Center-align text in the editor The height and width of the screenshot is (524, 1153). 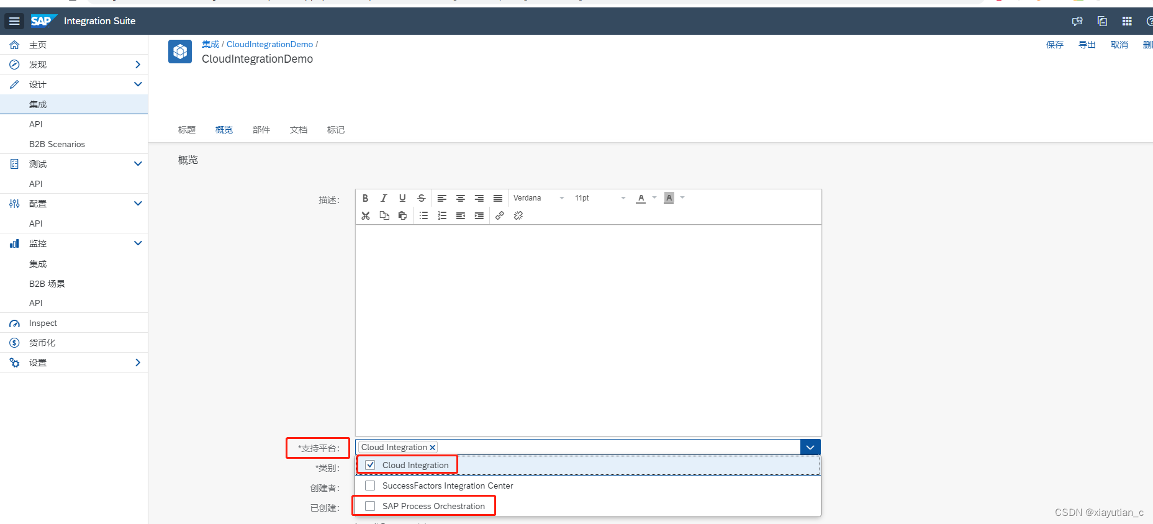tap(460, 198)
